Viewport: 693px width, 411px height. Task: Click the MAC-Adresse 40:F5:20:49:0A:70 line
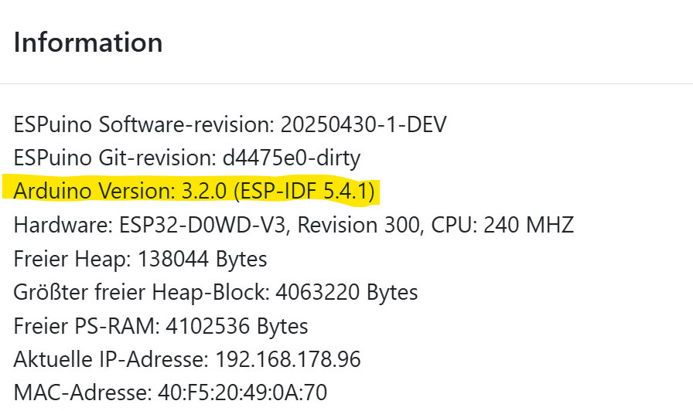[x=170, y=393]
